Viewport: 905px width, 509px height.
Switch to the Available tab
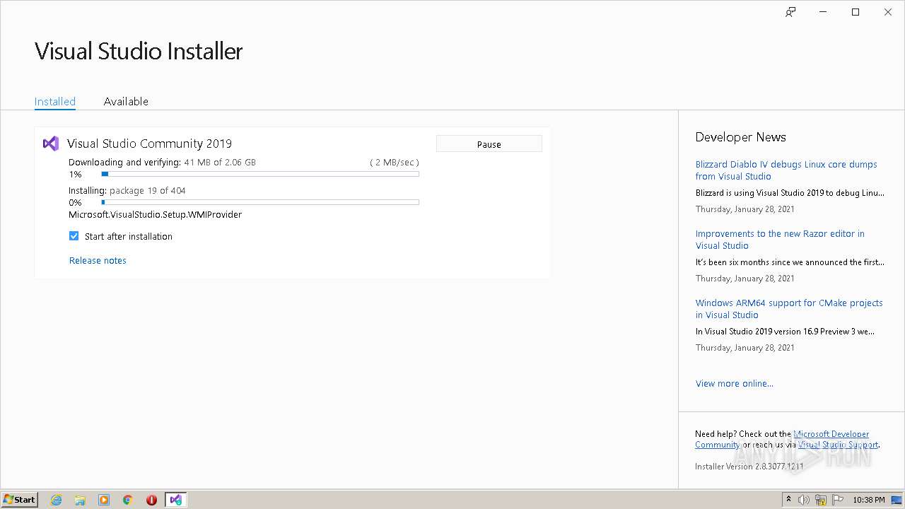tap(126, 101)
